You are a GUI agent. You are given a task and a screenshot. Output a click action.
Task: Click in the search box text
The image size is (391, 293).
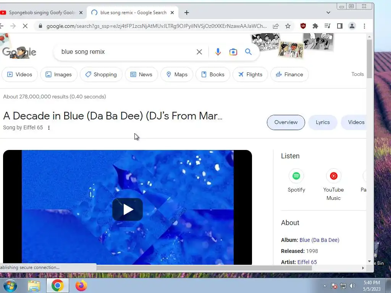click(83, 52)
